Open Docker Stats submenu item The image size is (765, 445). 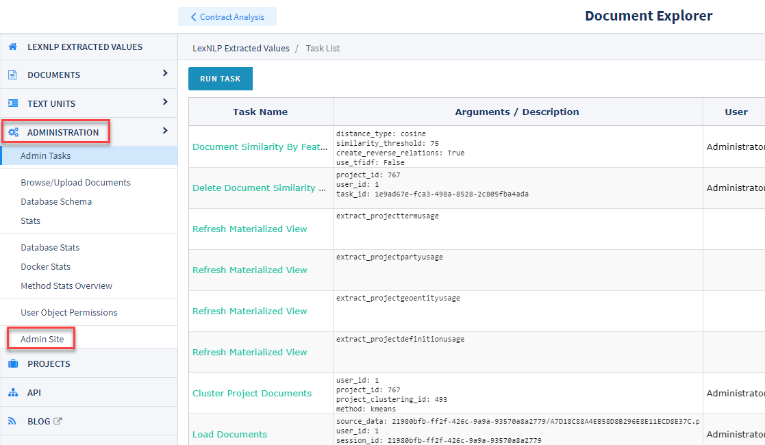(x=45, y=266)
